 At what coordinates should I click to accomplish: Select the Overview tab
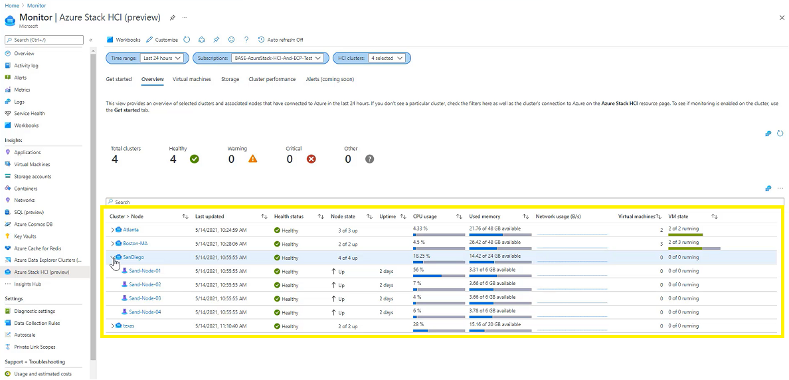click(153, 80)
